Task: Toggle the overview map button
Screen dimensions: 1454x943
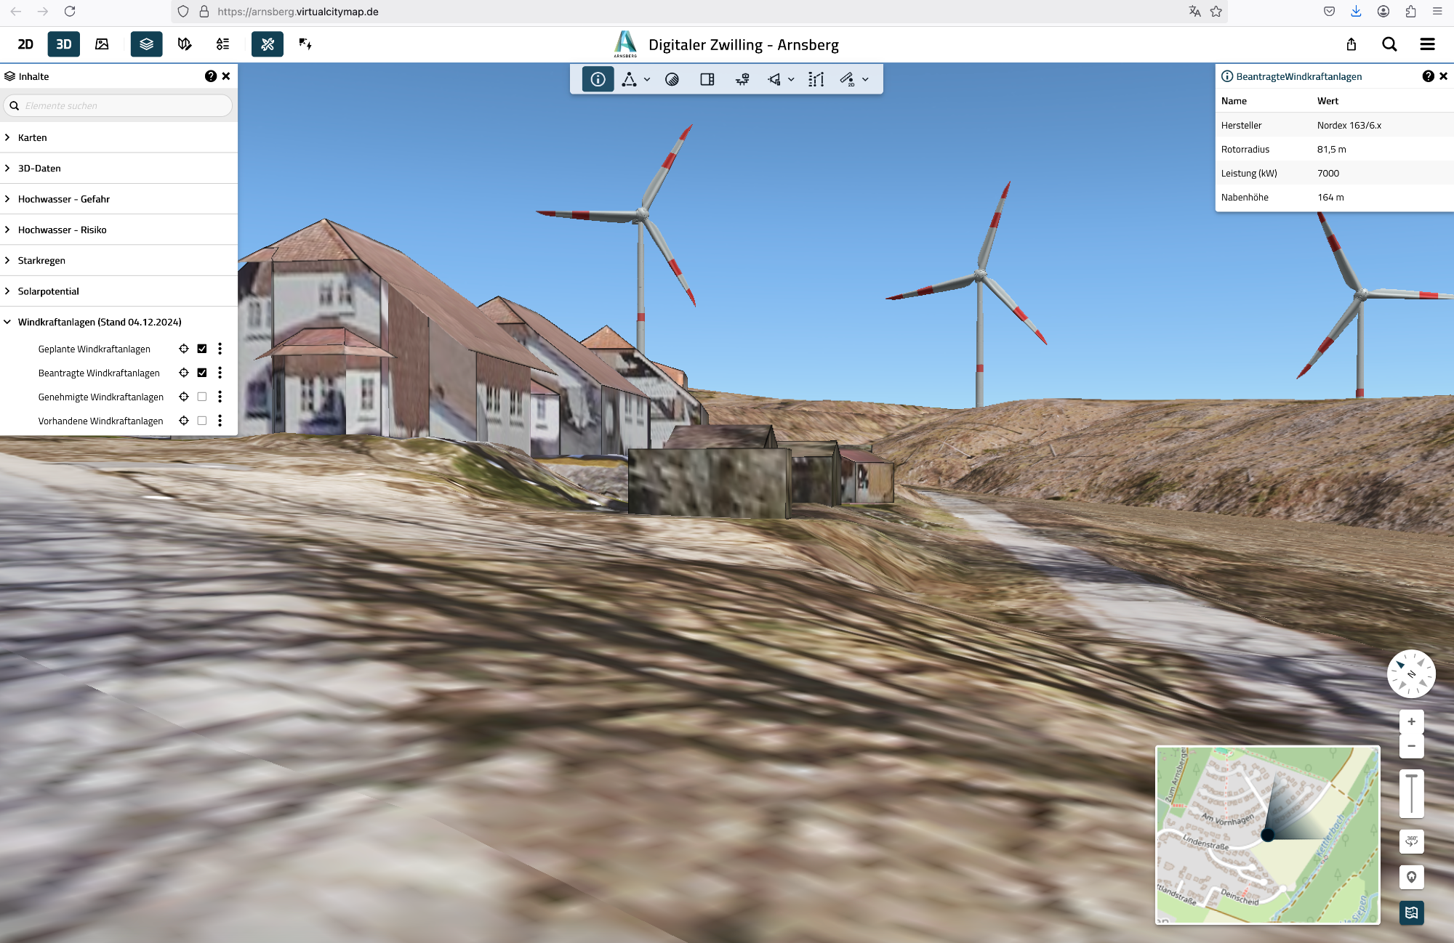Action: (x=1411, y=912)
